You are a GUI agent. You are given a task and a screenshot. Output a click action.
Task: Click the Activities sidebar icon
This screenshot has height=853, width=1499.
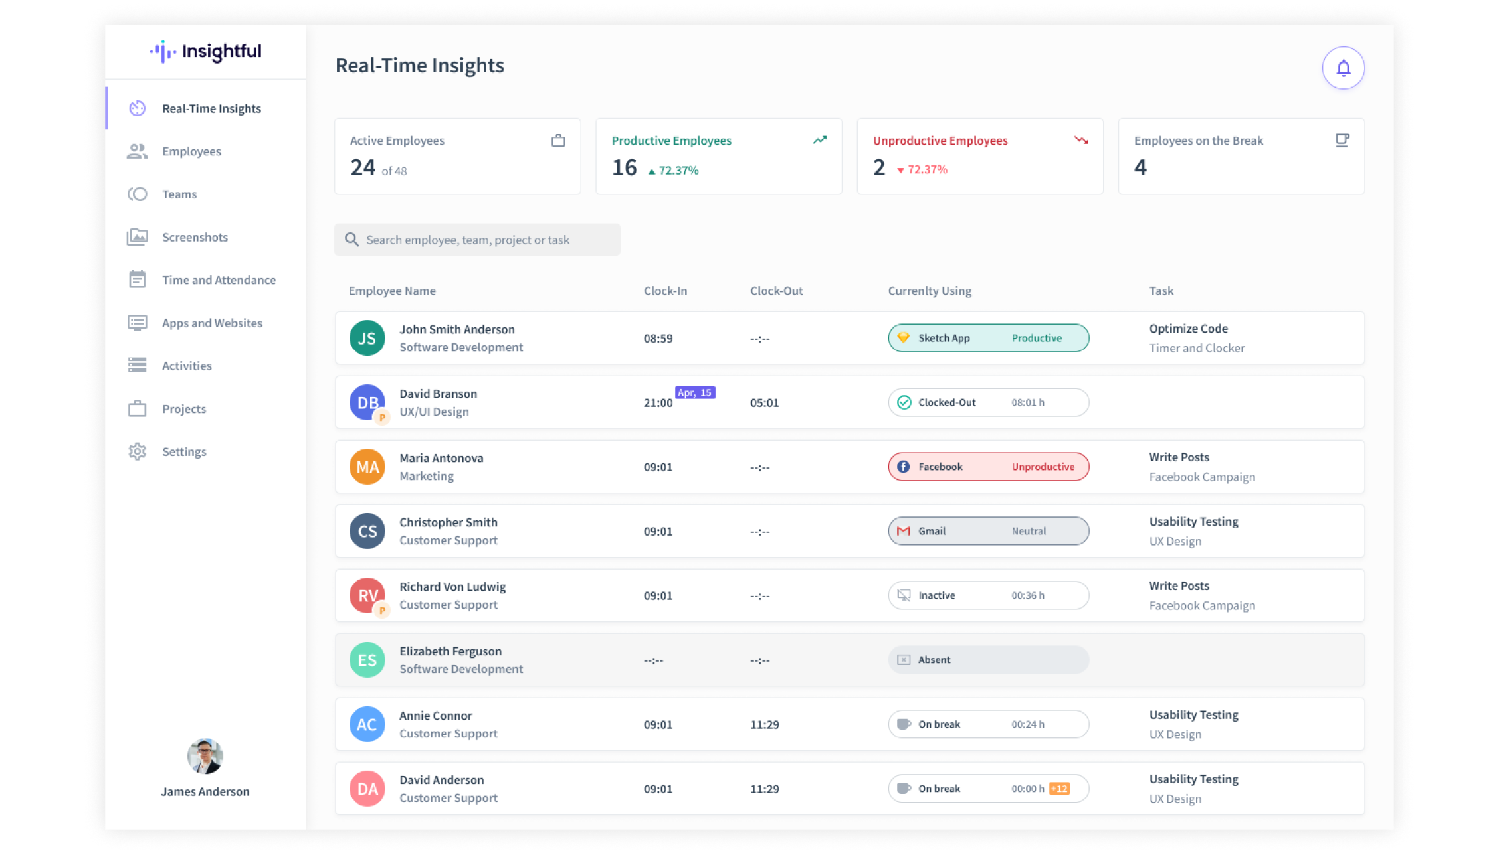coord(138,365)
